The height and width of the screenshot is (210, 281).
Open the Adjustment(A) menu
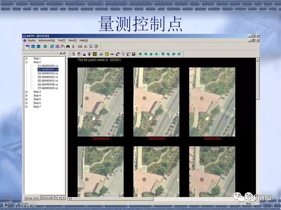tap(47, 40)
